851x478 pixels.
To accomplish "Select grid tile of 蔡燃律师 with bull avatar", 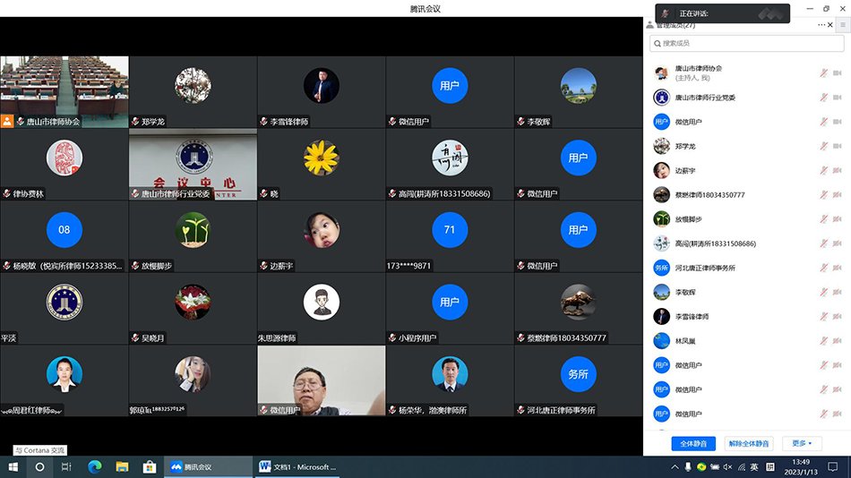I will tap(579, 308).
